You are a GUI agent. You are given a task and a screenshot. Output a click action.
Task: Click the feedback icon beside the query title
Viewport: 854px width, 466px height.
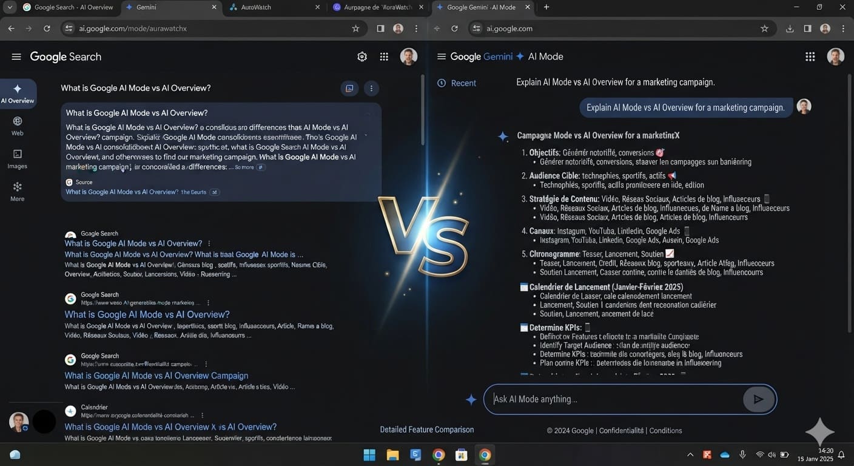(349, 88)
